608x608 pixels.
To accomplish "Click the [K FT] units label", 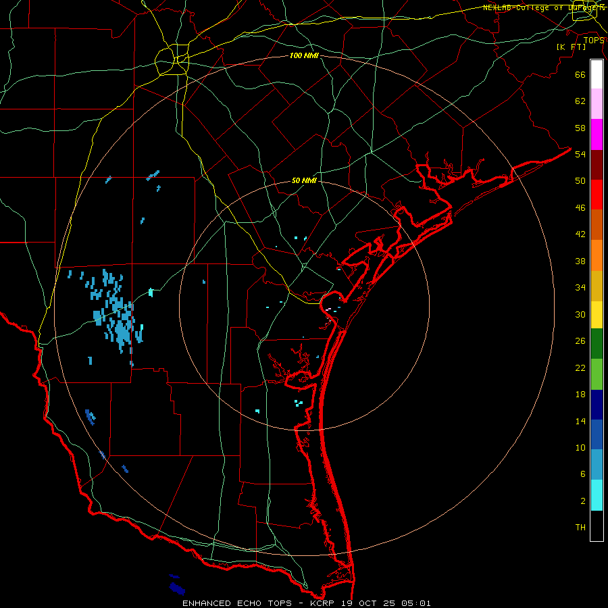I will tap(571, 47).
